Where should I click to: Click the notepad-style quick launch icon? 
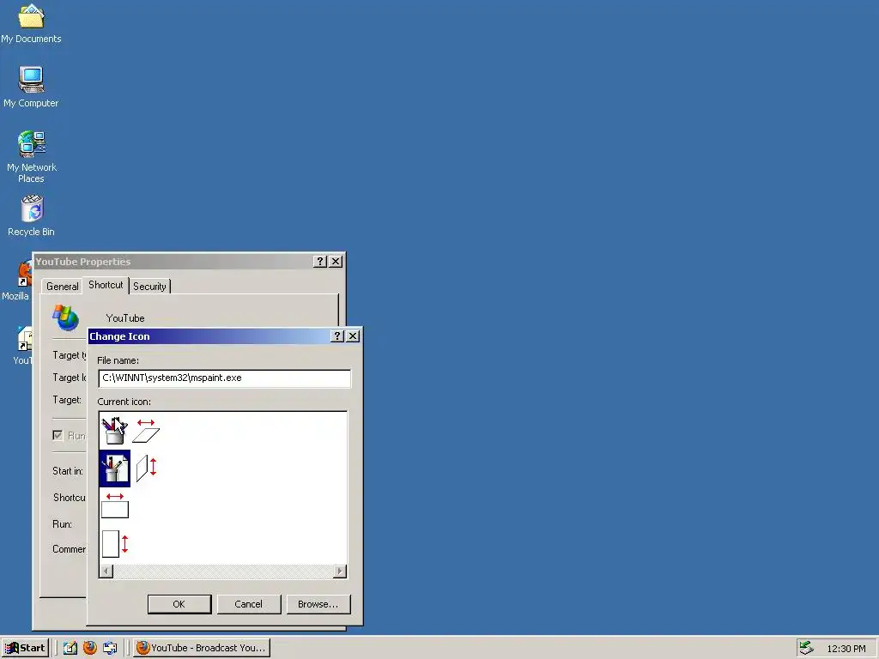70,648
